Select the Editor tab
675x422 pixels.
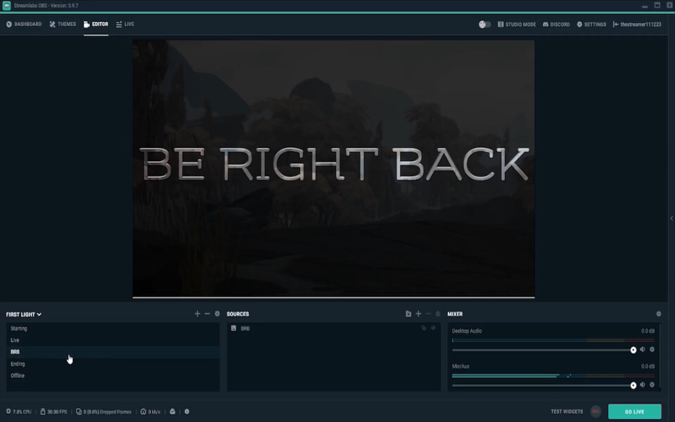(x=96, y=24)
